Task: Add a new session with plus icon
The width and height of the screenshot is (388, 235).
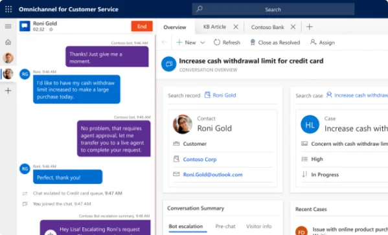Action: 8,91
